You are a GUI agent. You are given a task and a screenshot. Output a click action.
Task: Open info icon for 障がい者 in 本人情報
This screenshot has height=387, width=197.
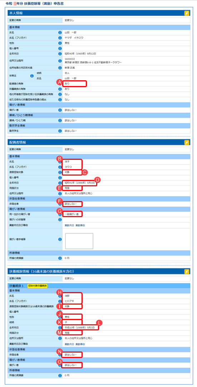click(x=60, y=110)
